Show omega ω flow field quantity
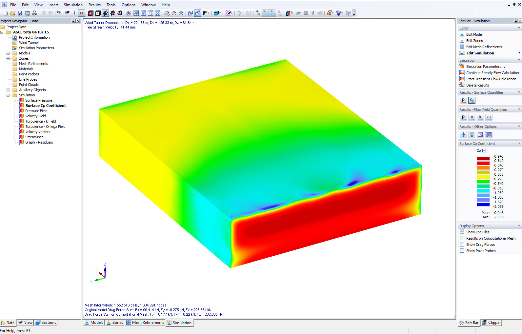 tap(489, 117)
